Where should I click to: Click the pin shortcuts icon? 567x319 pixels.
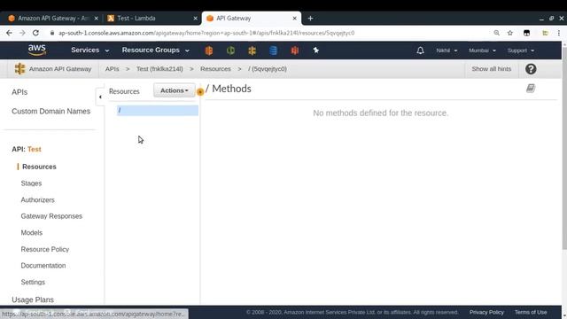(315, 51)
